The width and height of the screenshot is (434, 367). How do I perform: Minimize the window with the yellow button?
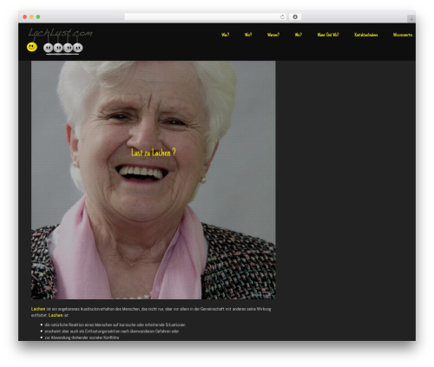coord(31,17)
